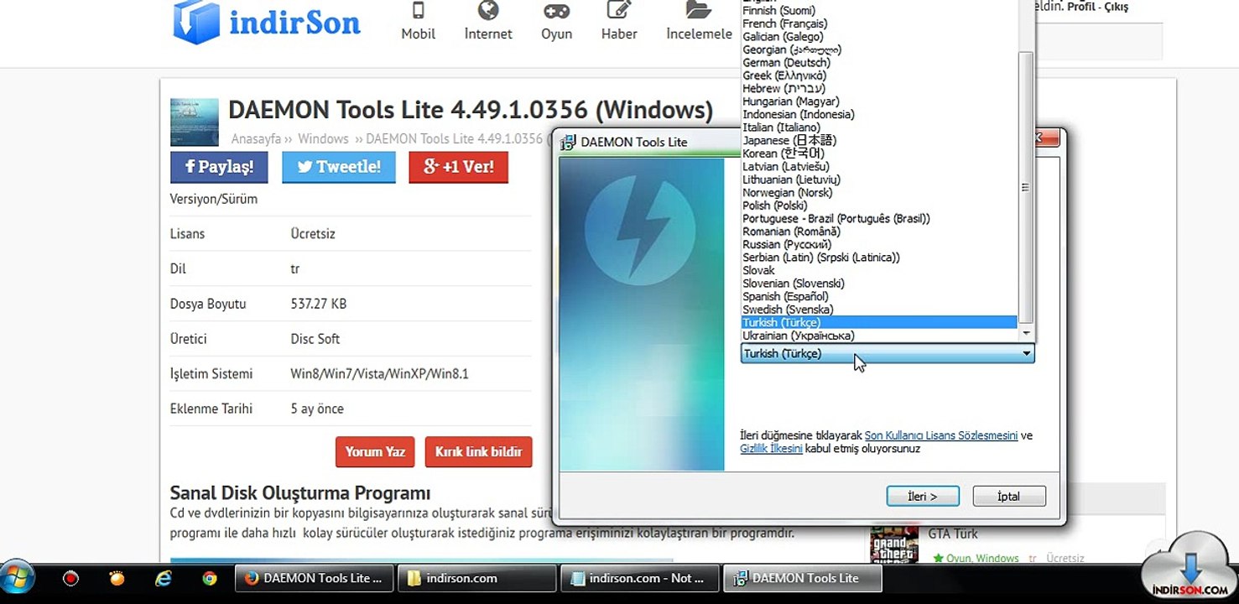Click the Çıkış logout link
This screenshot has height=604, width=1239.
pos(1117,7)
